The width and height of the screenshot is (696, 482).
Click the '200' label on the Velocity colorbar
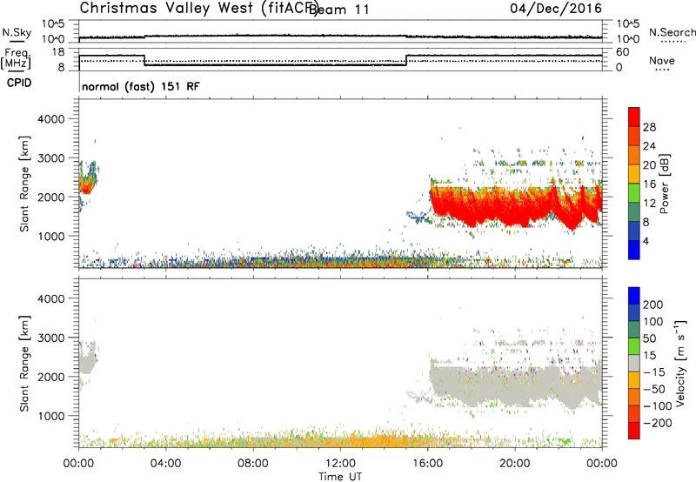[x=653, y=305]
